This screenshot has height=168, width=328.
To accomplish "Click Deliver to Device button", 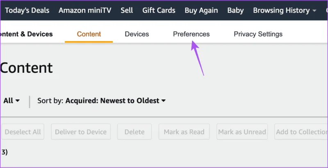I will click(81, 132).
